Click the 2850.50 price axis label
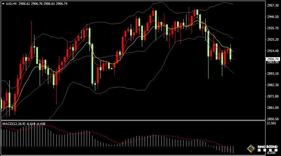The height and width of the screenshot is (156, 281). click(x=273, y=119)
